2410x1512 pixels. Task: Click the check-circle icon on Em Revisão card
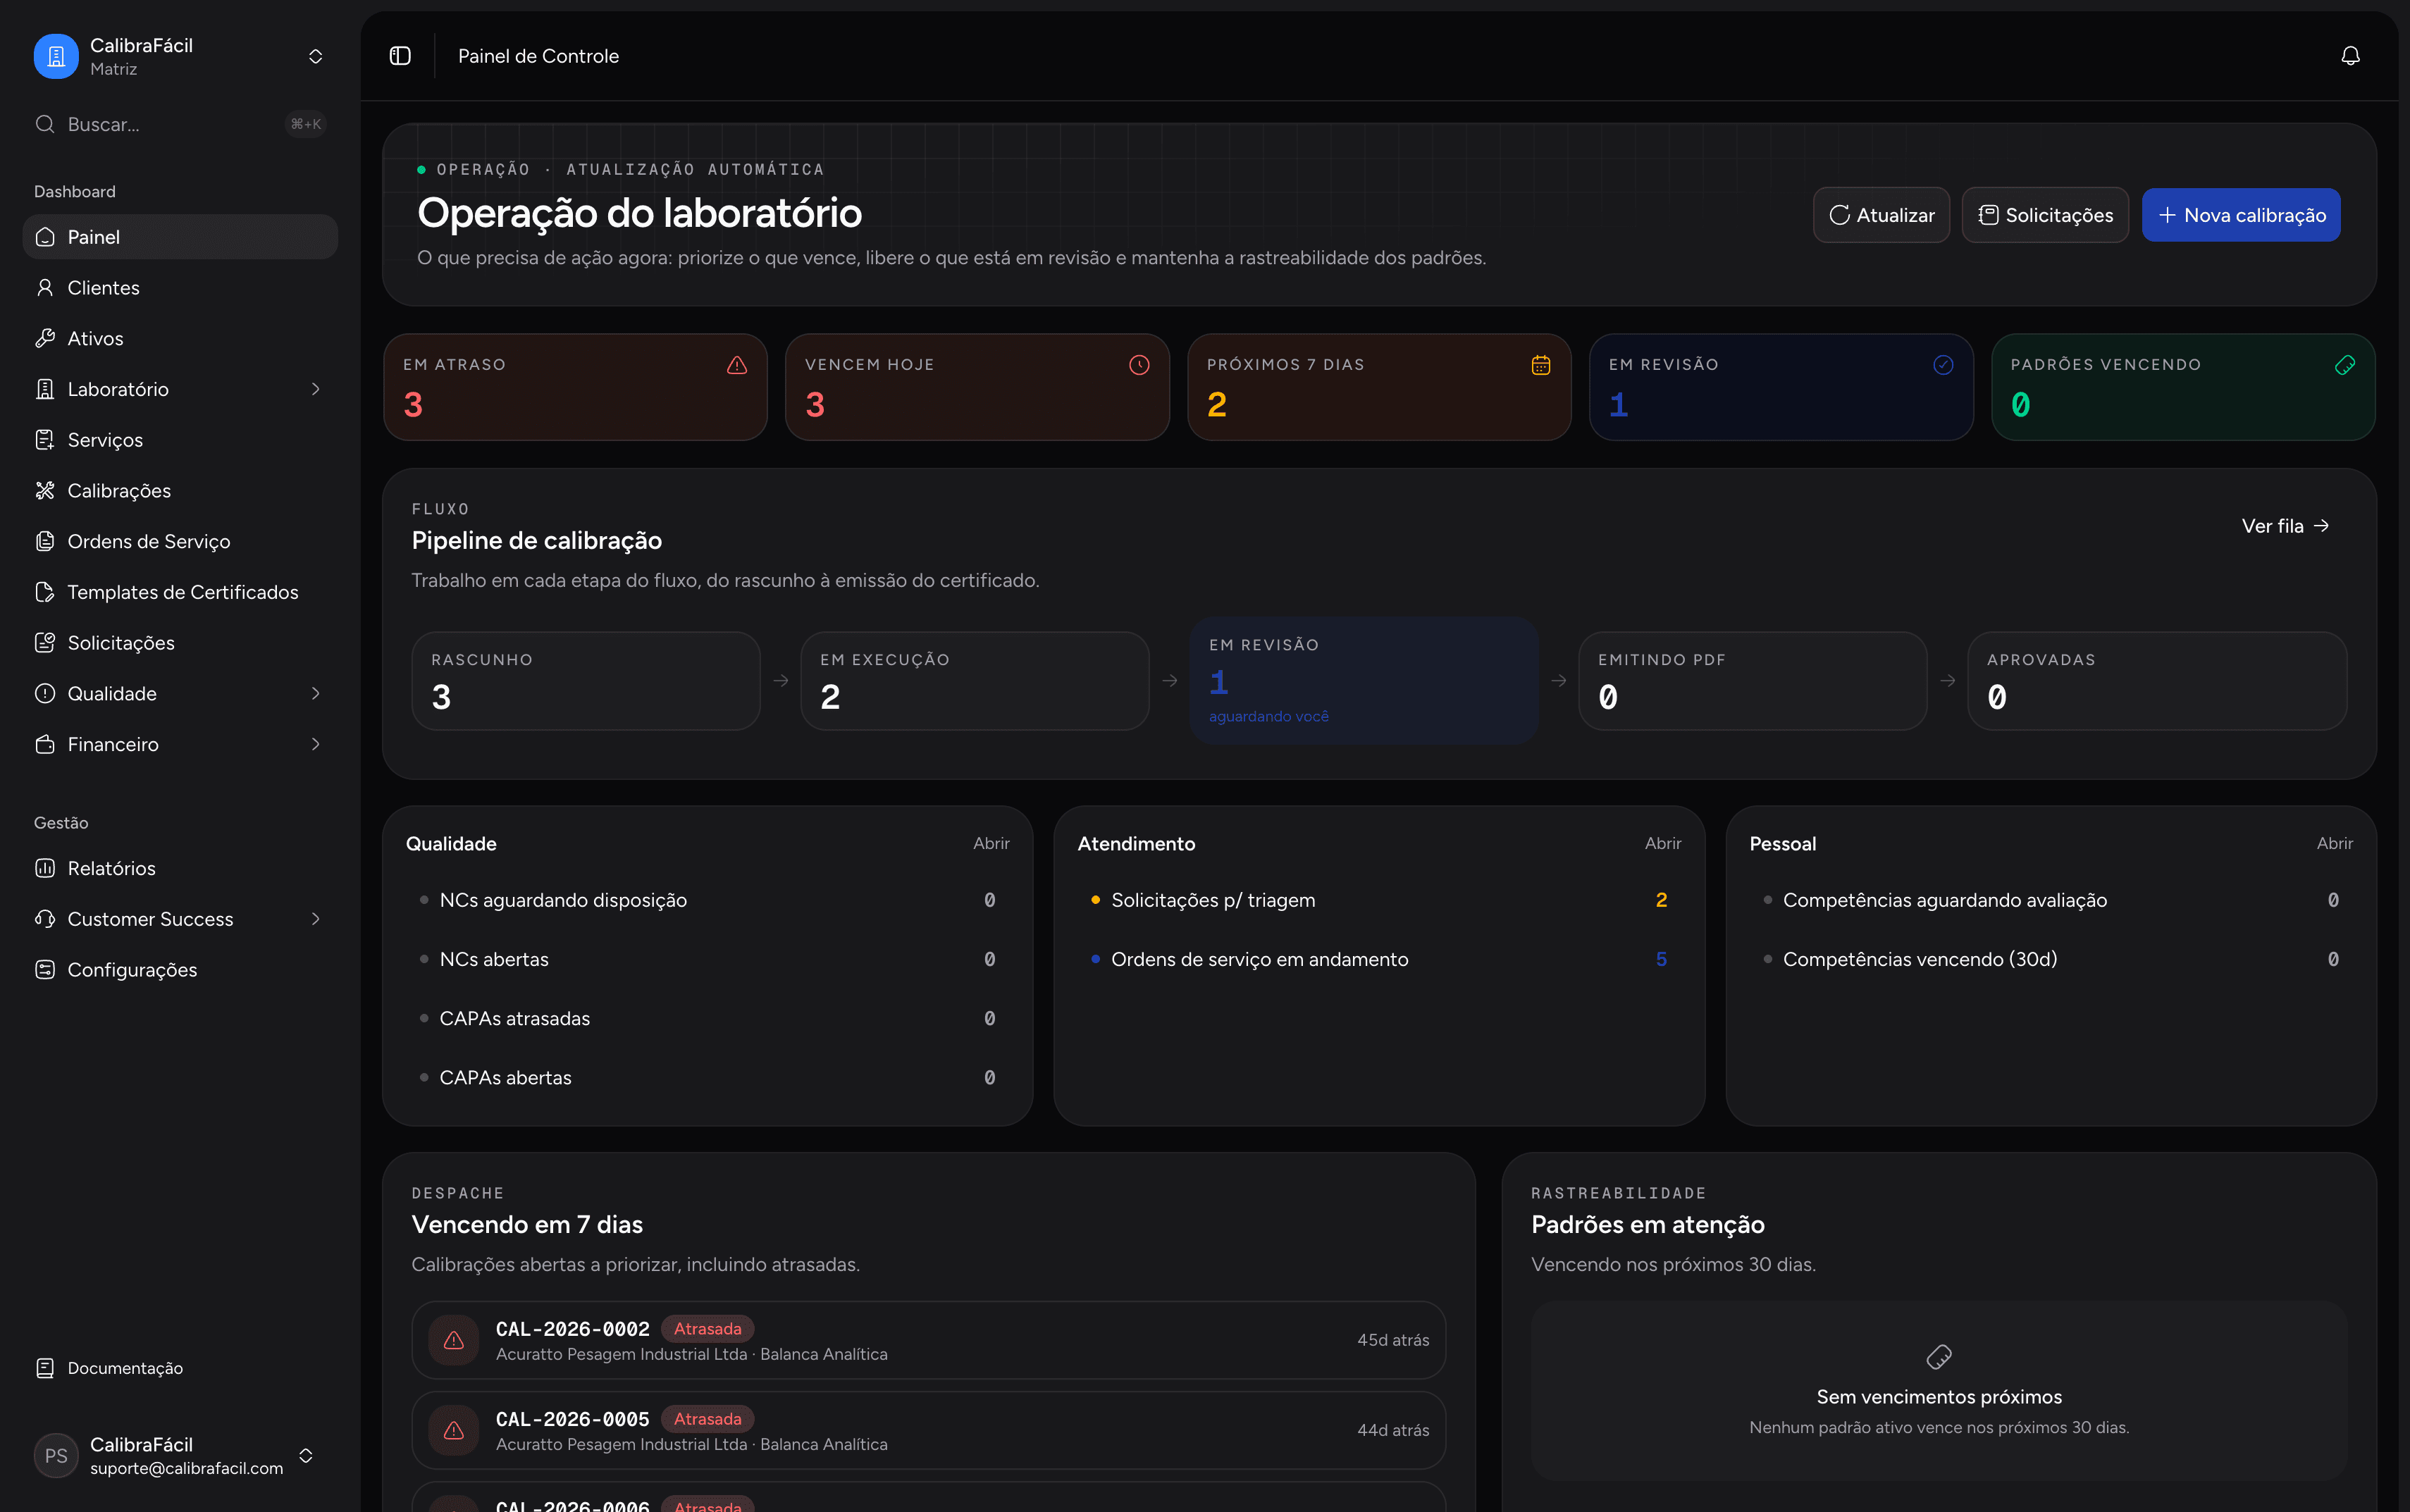[1943, 365]
